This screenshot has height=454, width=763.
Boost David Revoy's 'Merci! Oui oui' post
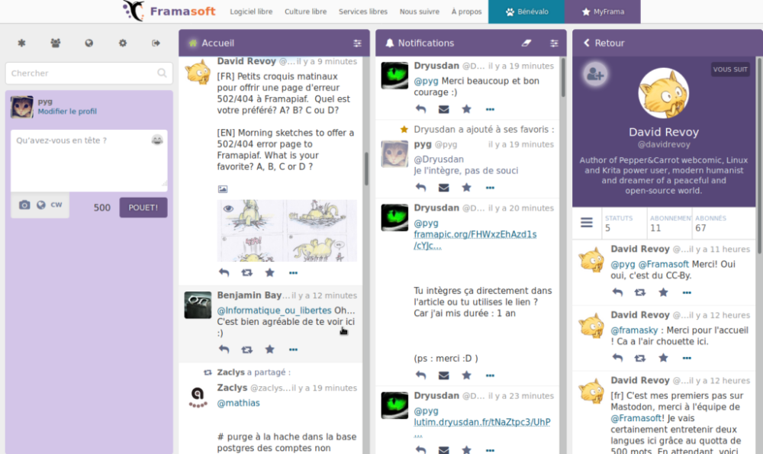click(640, 292)
